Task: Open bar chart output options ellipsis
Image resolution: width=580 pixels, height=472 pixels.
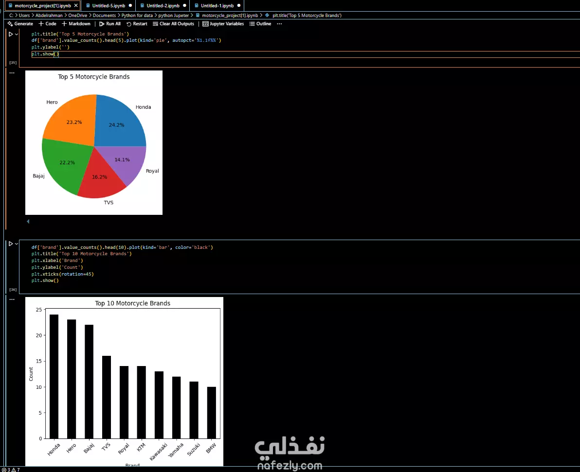Action: [x=12, y=299]
